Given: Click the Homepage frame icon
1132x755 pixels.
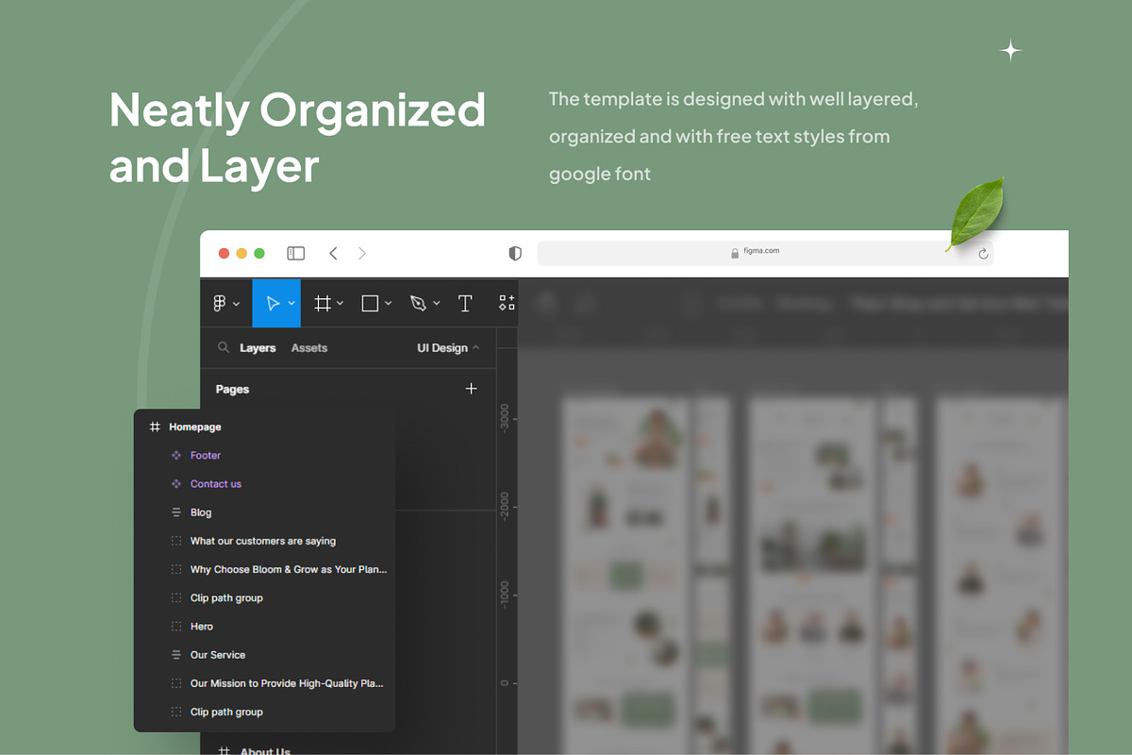Looking at the screenshot, I should click(155, 427).
